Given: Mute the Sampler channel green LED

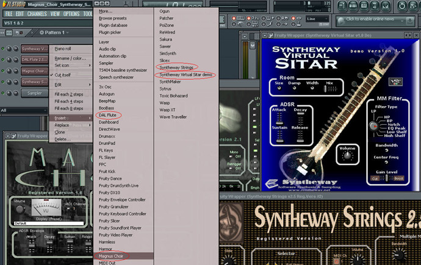Looking at the screenshot, I should pos(3,93).
